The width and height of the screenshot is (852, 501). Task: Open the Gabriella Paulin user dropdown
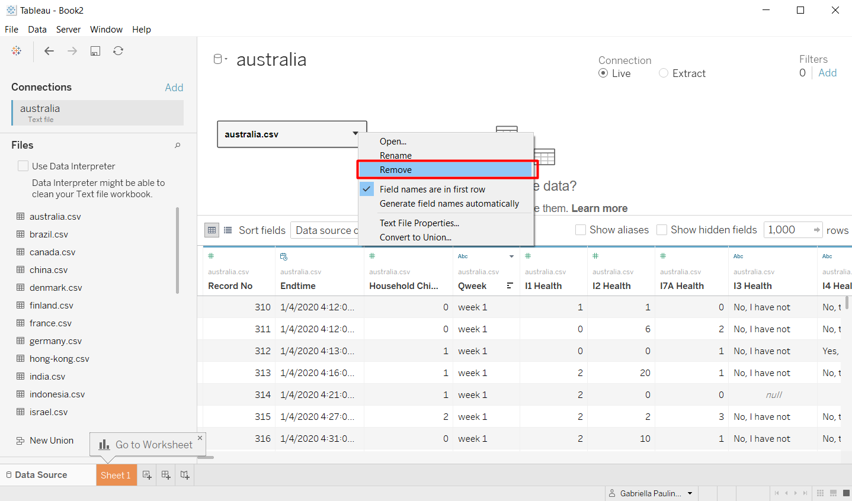pyautogui.click(x=690, y=493)
